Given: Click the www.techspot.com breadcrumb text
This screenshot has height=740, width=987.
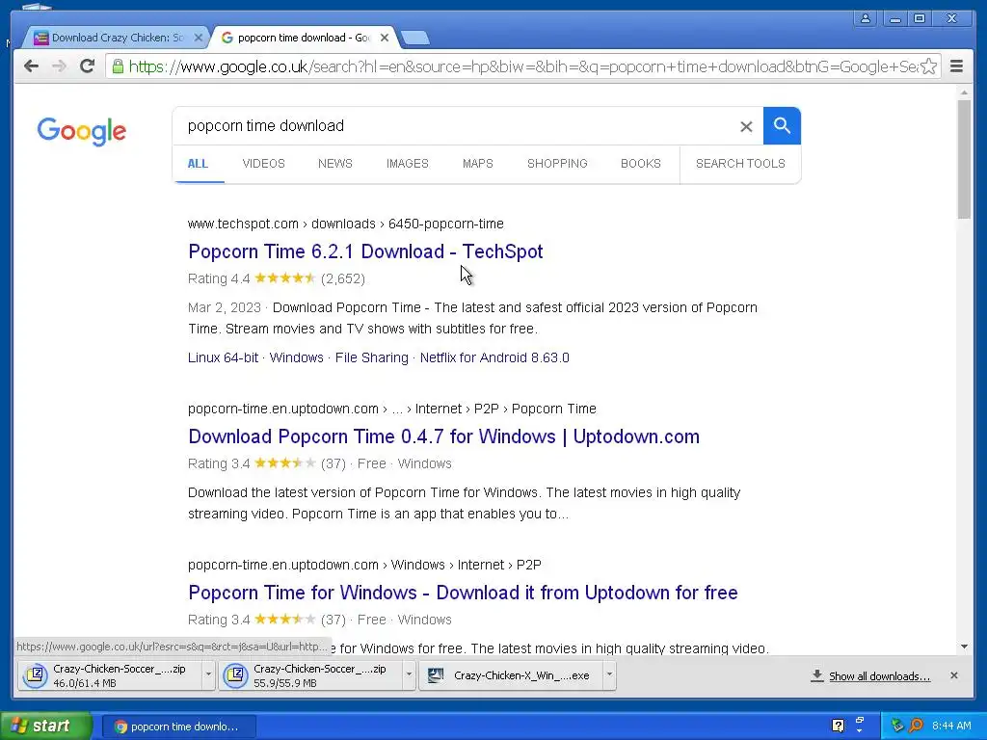Looking at the screenshot, I should tap(243, 224).
